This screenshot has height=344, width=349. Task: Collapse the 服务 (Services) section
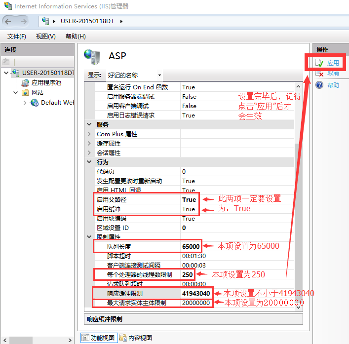[x=89, y=125]
